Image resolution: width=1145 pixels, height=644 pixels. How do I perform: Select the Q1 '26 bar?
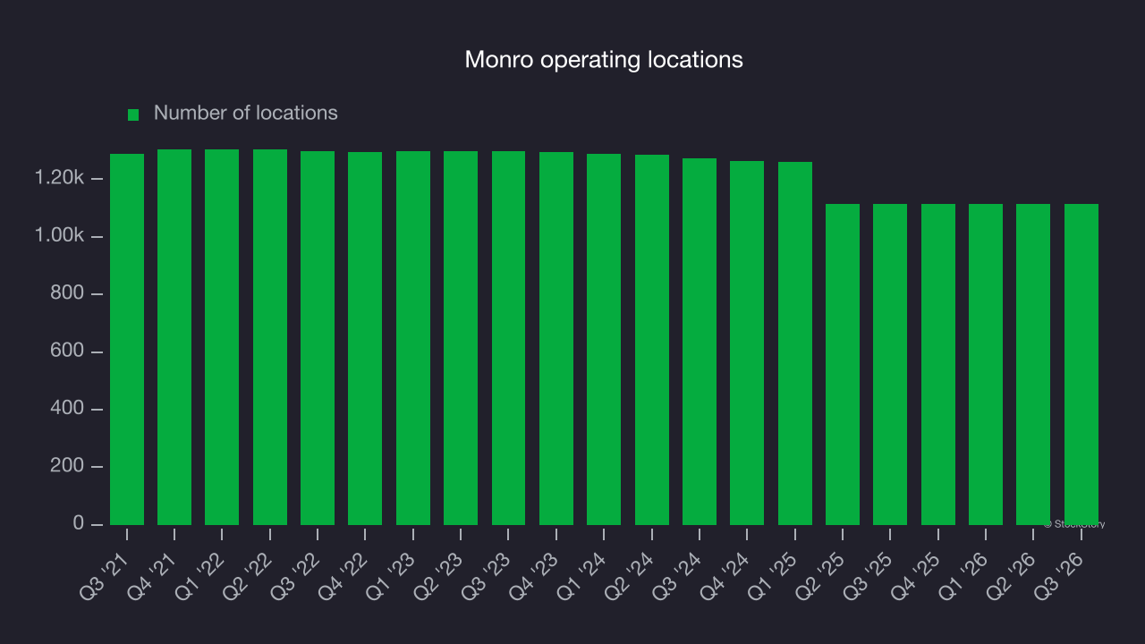[x=986, y=364]
